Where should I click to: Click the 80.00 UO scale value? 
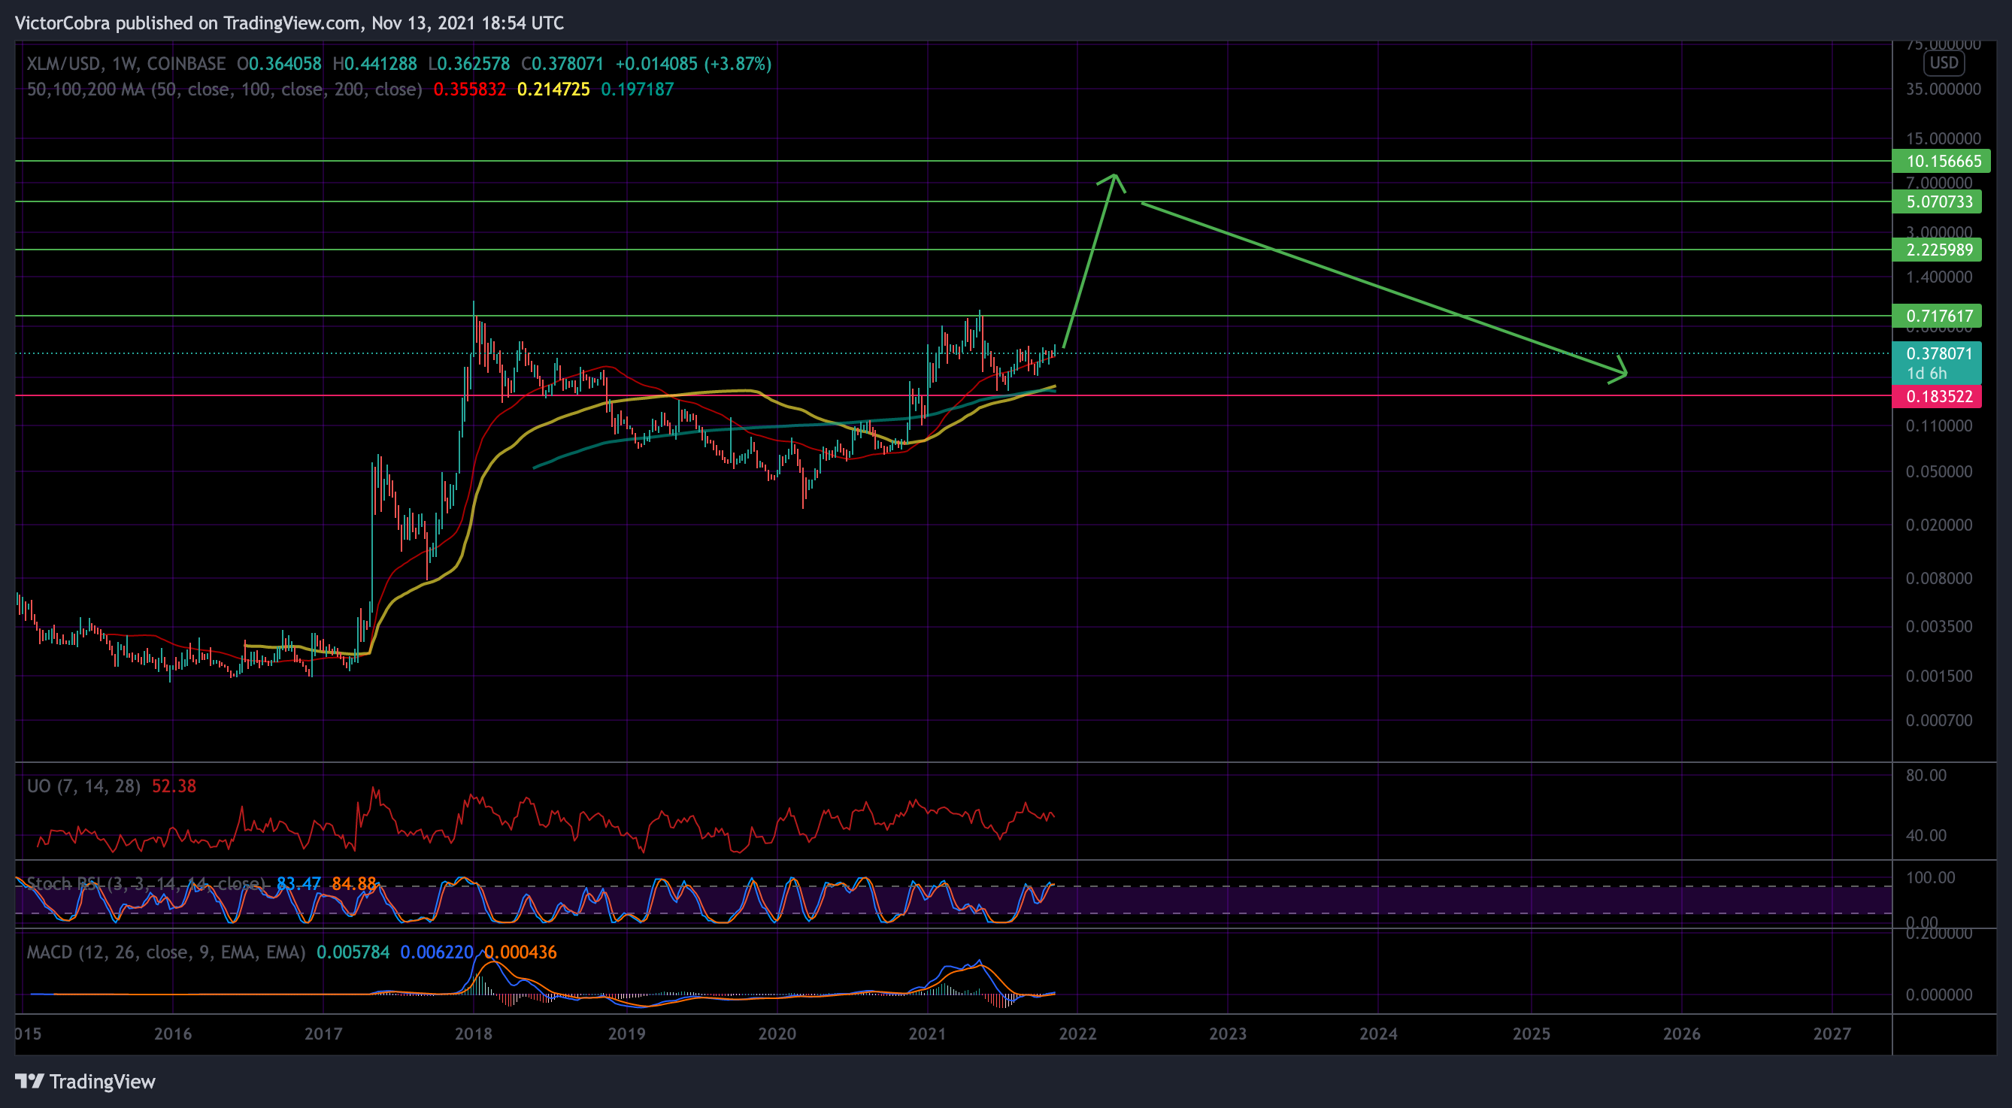1926,775
